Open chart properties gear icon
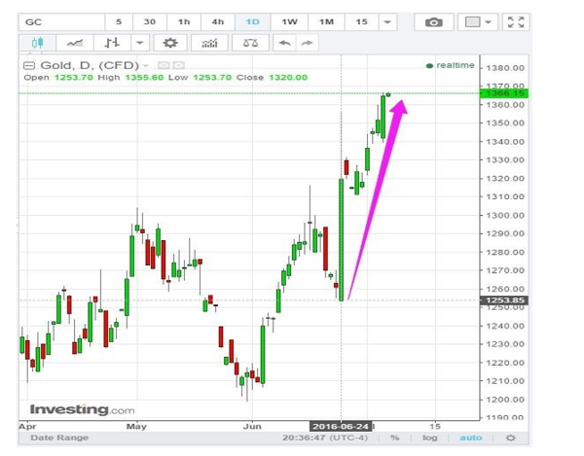Screen dimensions: 584x456 171,44
